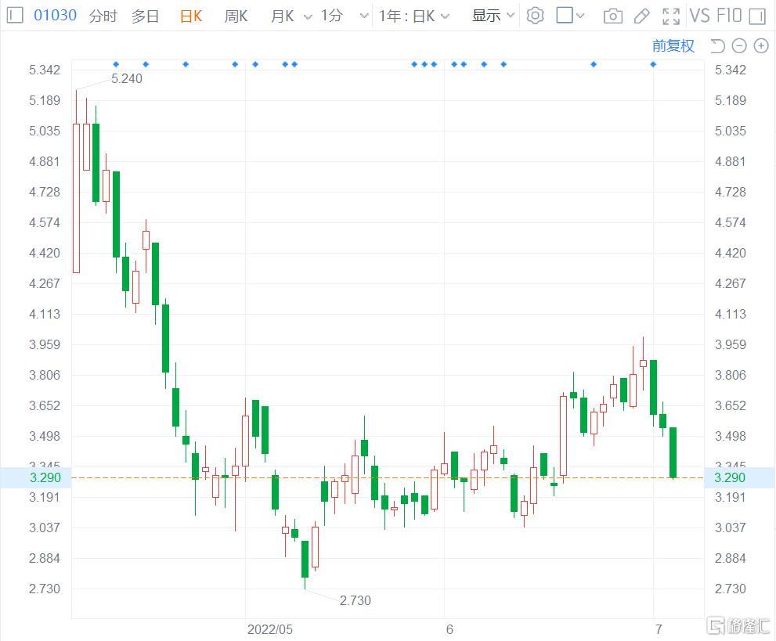
Task: Toggle the right sidebar panel
Action: pos(756,16)
